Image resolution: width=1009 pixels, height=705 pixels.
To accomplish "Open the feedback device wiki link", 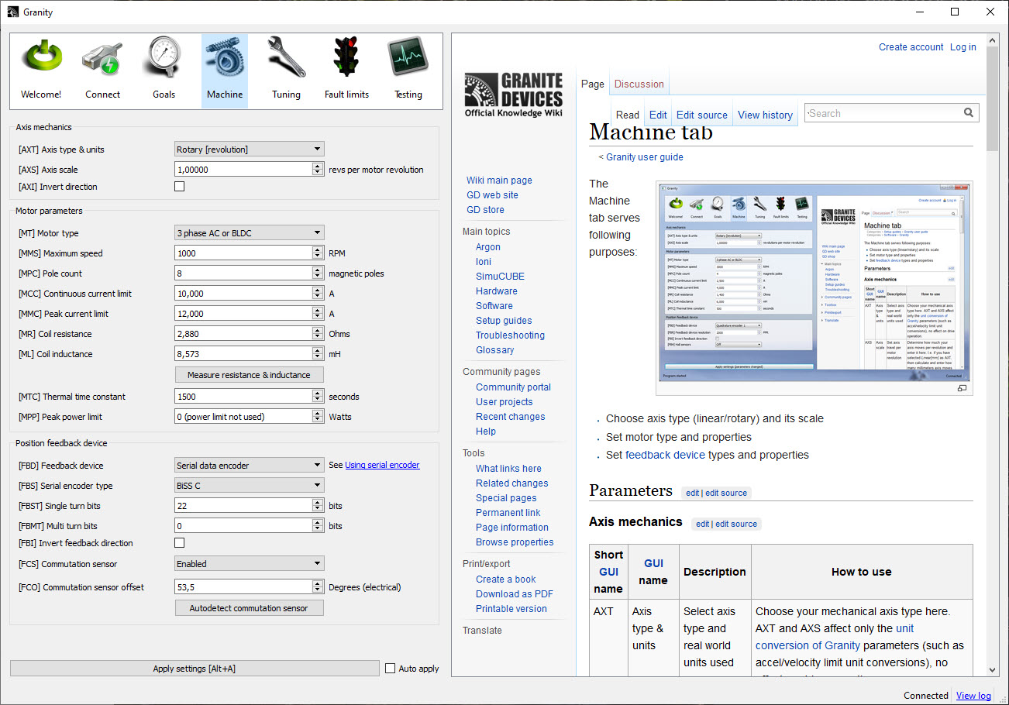I will click(665, 456).
